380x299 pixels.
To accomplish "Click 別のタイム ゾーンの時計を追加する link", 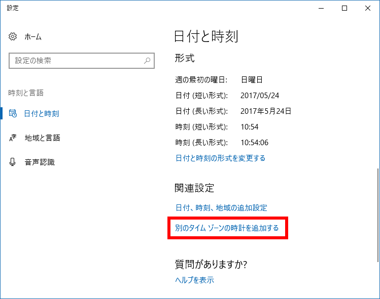I will tap(227, 228).
